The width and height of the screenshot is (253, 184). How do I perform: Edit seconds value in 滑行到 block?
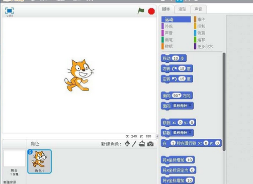[173, 143]
